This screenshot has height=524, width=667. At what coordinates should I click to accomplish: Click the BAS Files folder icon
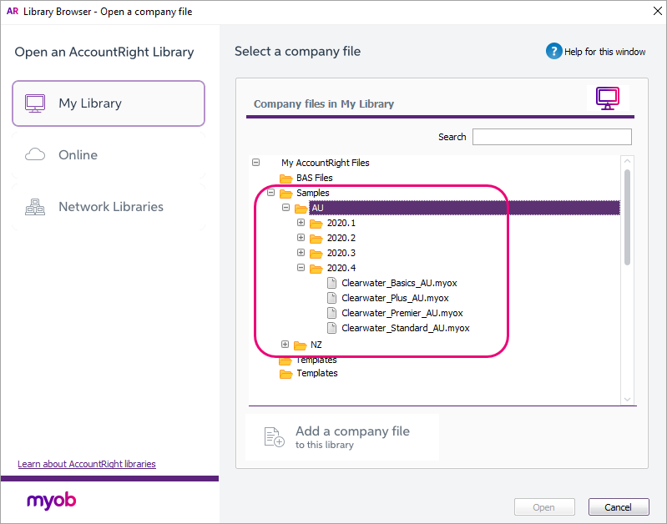(286, 179)
